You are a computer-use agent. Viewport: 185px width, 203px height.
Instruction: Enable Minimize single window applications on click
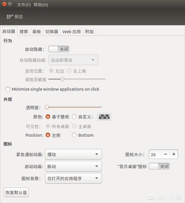click(8, 89)
